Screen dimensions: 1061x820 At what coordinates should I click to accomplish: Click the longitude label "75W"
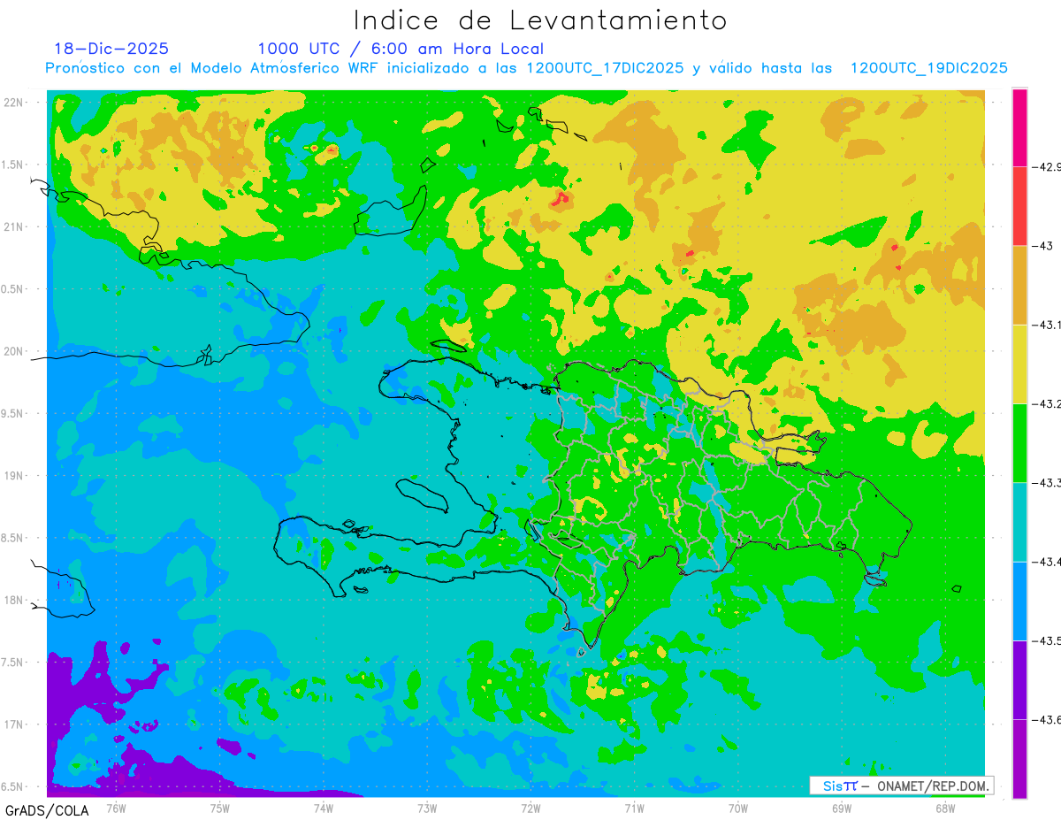pyautogui.click(x=219, y=808)
